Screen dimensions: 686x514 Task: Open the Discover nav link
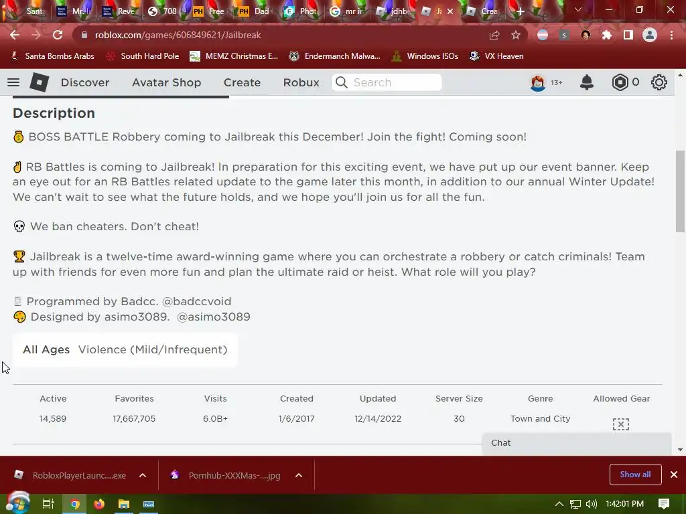(x=85, y=82)
